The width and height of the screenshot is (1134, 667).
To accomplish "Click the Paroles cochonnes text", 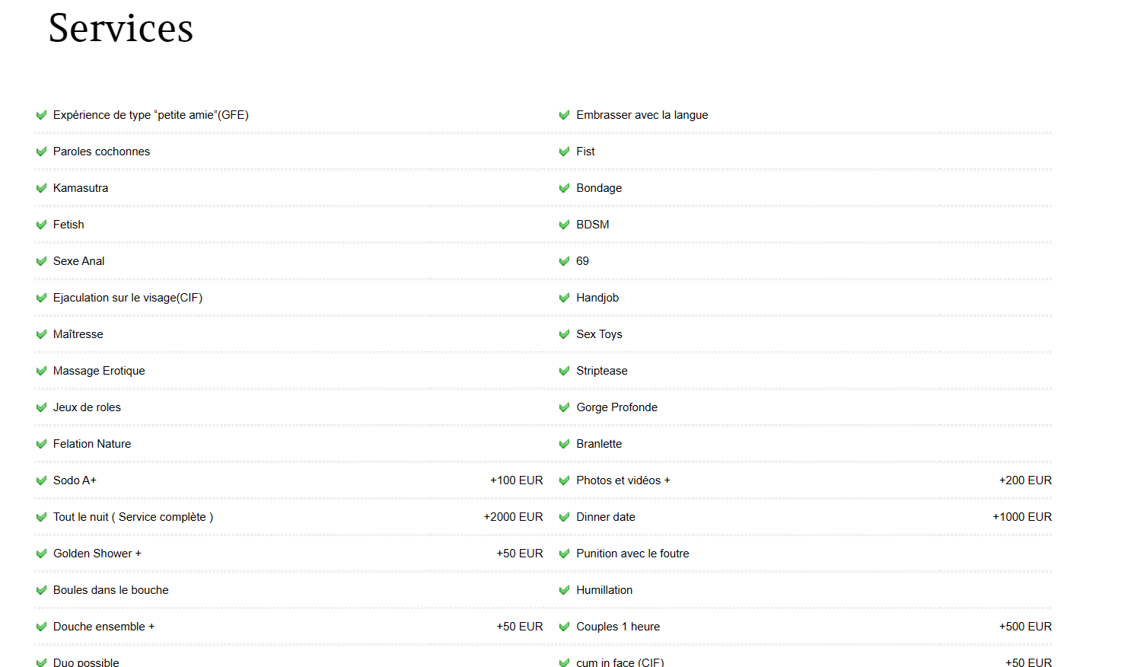I will coord(102,152).
